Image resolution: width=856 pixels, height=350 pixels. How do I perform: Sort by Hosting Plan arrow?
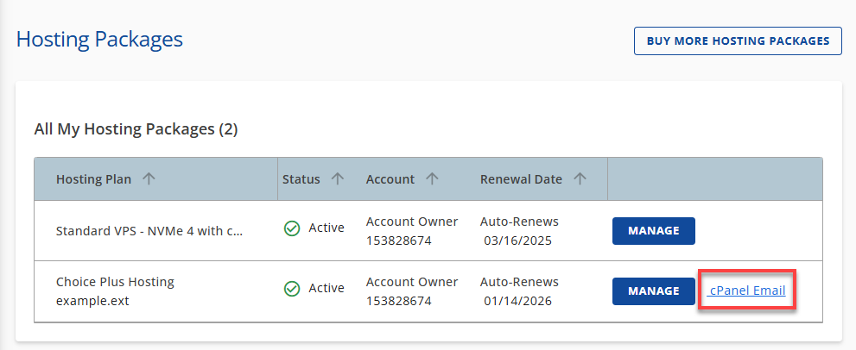[149, 178]
